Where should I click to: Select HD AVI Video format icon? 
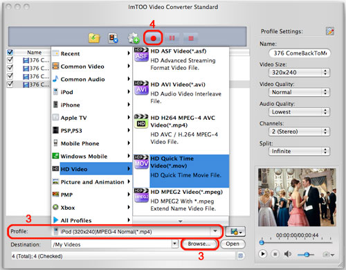click(141, 88)
